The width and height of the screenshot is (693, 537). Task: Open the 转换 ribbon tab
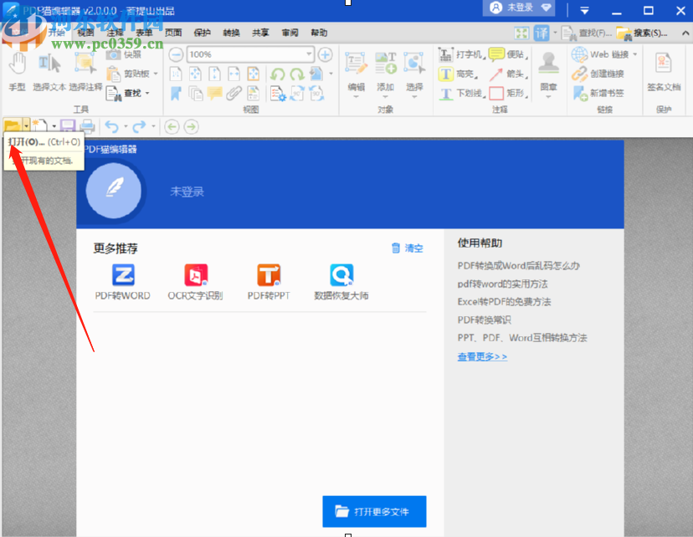click(231, 33)
